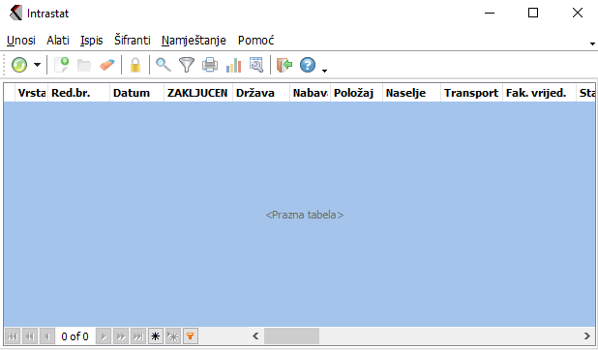Click the green refresh icon
The width and height of the screenshot is (598, 350).
click(19, 65)
